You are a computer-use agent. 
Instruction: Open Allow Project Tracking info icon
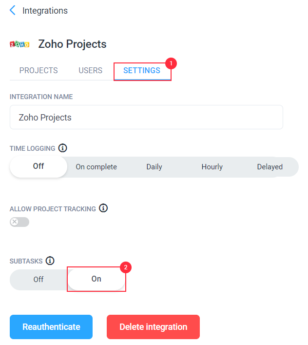(x=103, y=208)
